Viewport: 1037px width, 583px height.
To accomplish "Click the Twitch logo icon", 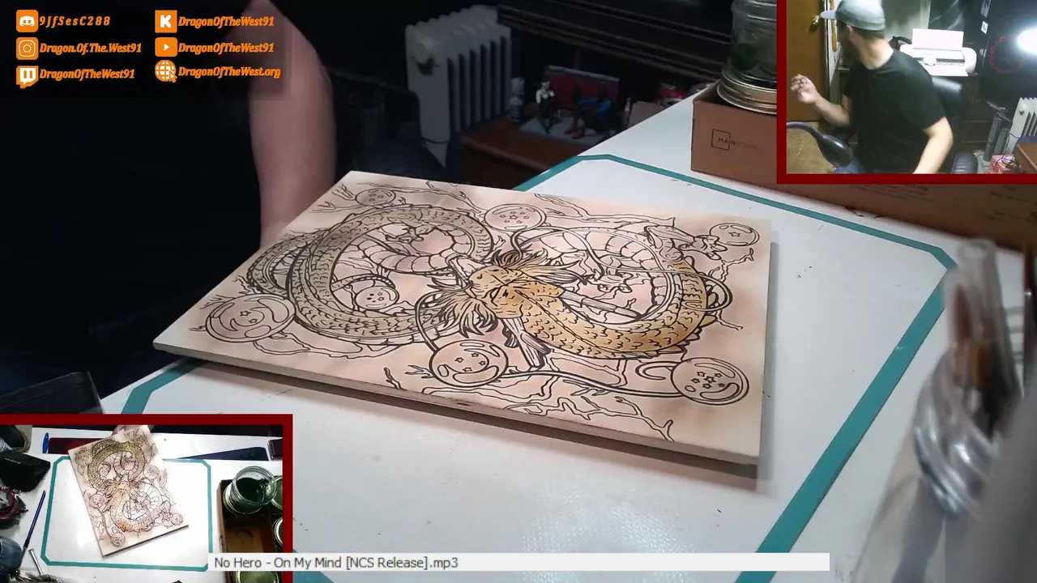I will pyautogui.click(x=27, y=75).
